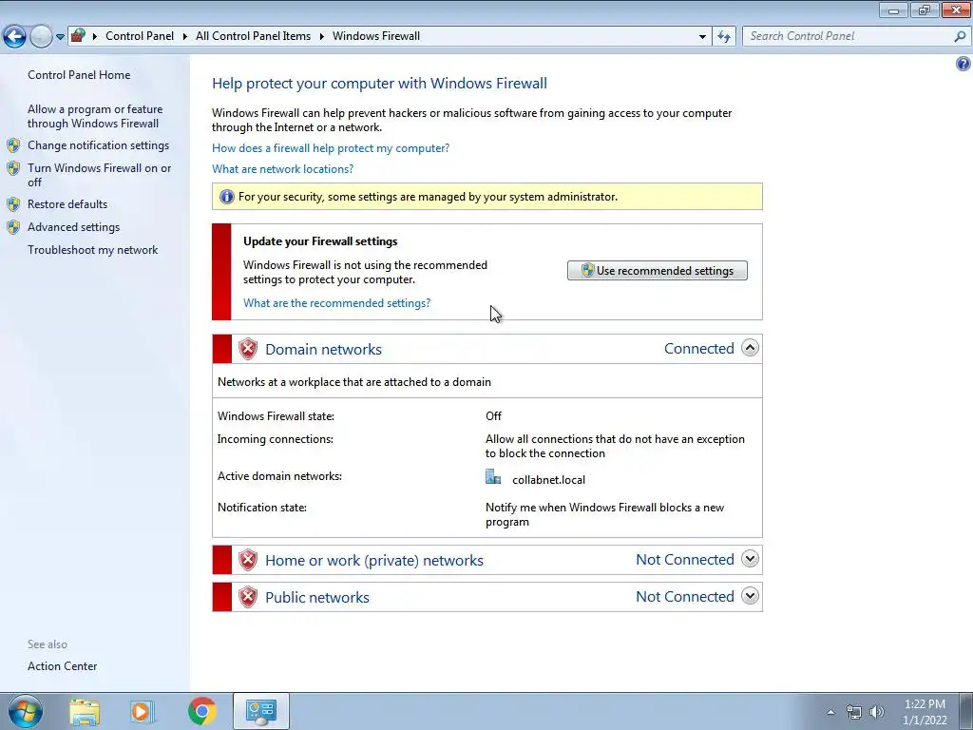Click the Domain networks heading
This screenshot has height=730, width=973.
coord(323,350)
